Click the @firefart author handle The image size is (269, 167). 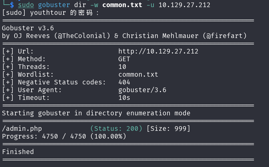point(225,36)
